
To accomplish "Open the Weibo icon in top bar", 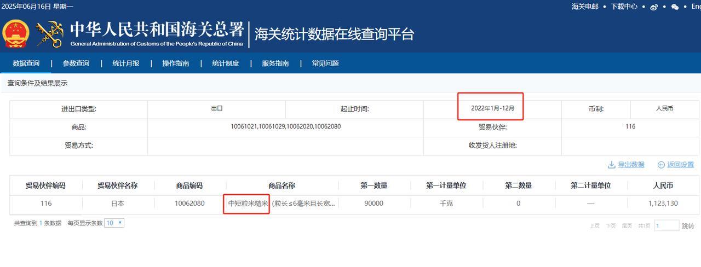I will tap(654, 7).
